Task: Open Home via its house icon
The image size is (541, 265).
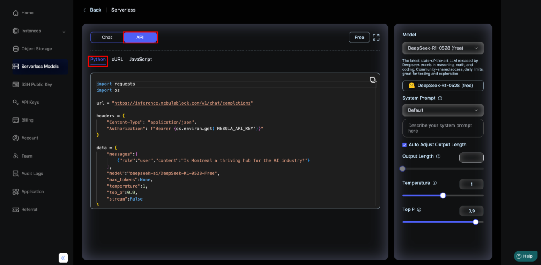Action: 16,13
